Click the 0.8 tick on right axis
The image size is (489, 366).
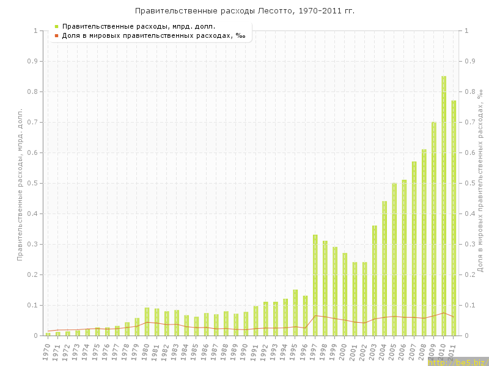470,91
